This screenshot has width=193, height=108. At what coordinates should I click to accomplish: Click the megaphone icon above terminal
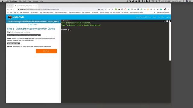[165, 21]
